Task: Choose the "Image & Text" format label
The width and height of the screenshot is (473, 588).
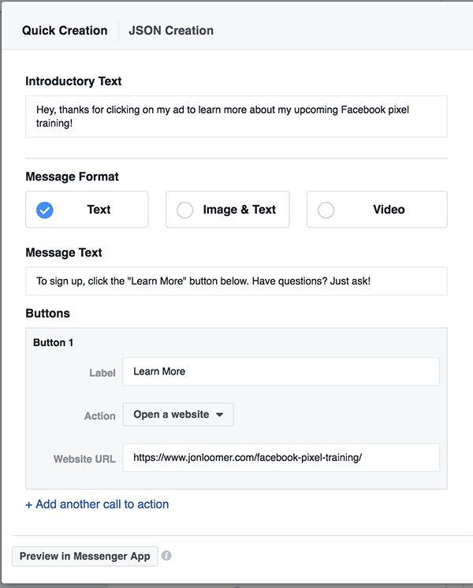Action: [239, 210]
